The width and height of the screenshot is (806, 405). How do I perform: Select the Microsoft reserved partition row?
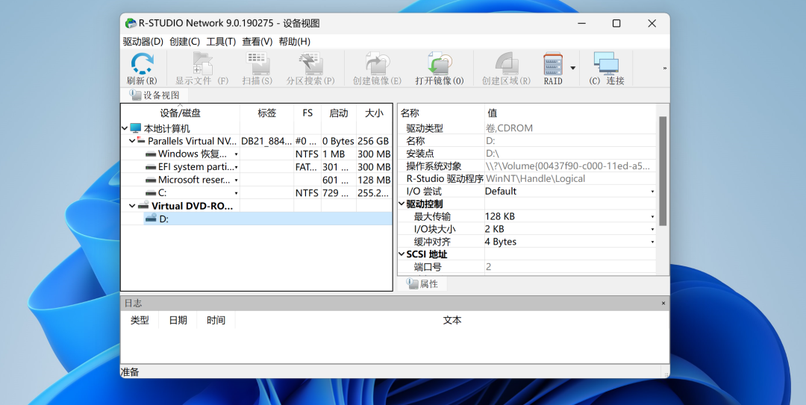click(257, 180)
